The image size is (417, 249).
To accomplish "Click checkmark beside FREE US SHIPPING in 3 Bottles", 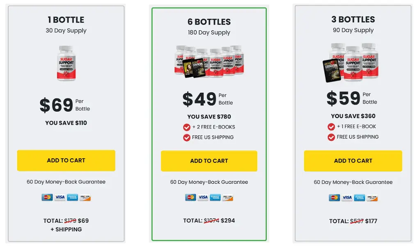I will [331, 137].
